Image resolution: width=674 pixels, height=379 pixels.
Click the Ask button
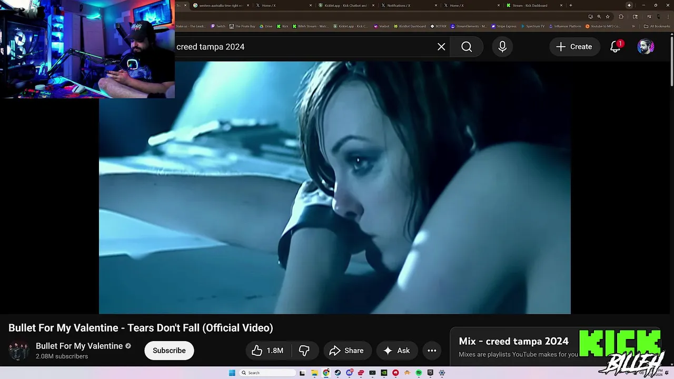tap(397, 351)
